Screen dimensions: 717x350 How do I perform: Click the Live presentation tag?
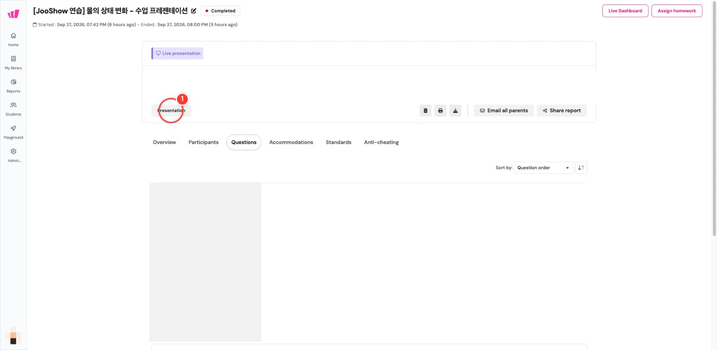point(177,53)
